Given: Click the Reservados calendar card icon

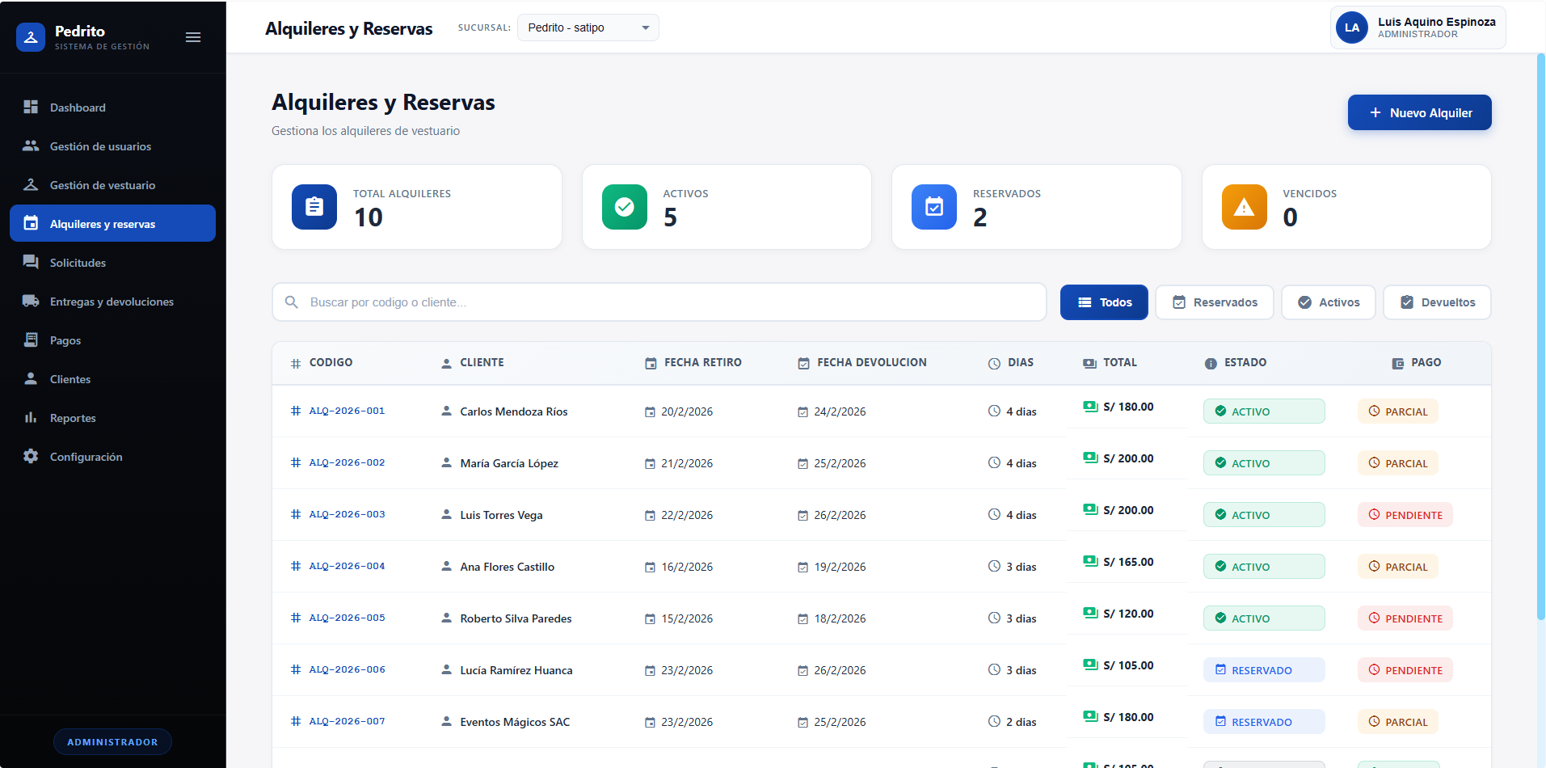Looking at the screenshot, I should coord(933,207).
